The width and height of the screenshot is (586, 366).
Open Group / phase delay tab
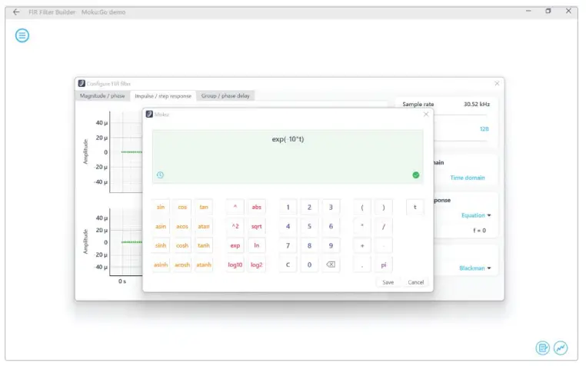[225, 95]
